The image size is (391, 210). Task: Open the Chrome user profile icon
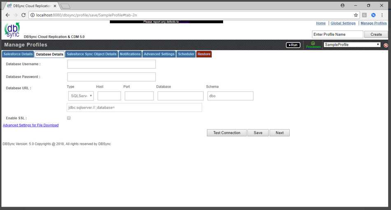point(342,5)
